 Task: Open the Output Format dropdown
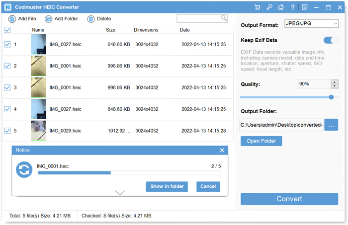tap(312, 23)
